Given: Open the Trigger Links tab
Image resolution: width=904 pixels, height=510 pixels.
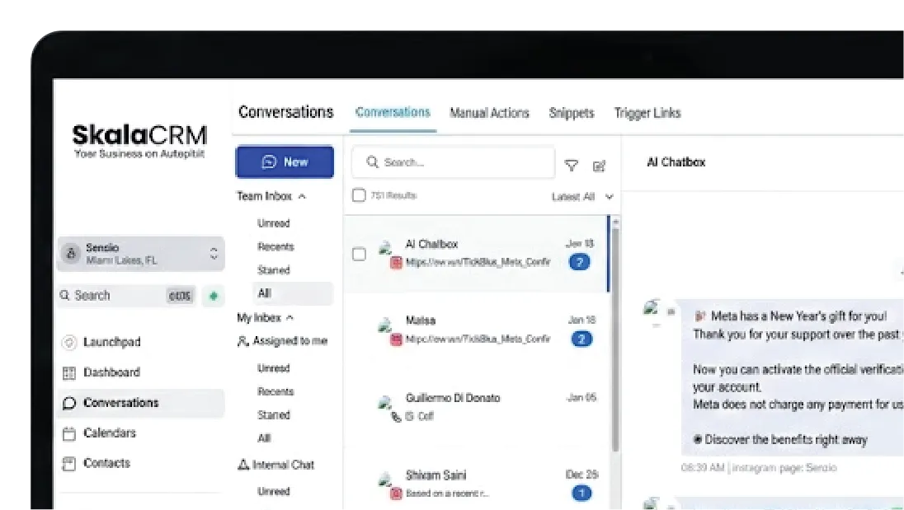Looking at the screenshot, I should pos(647,113).
